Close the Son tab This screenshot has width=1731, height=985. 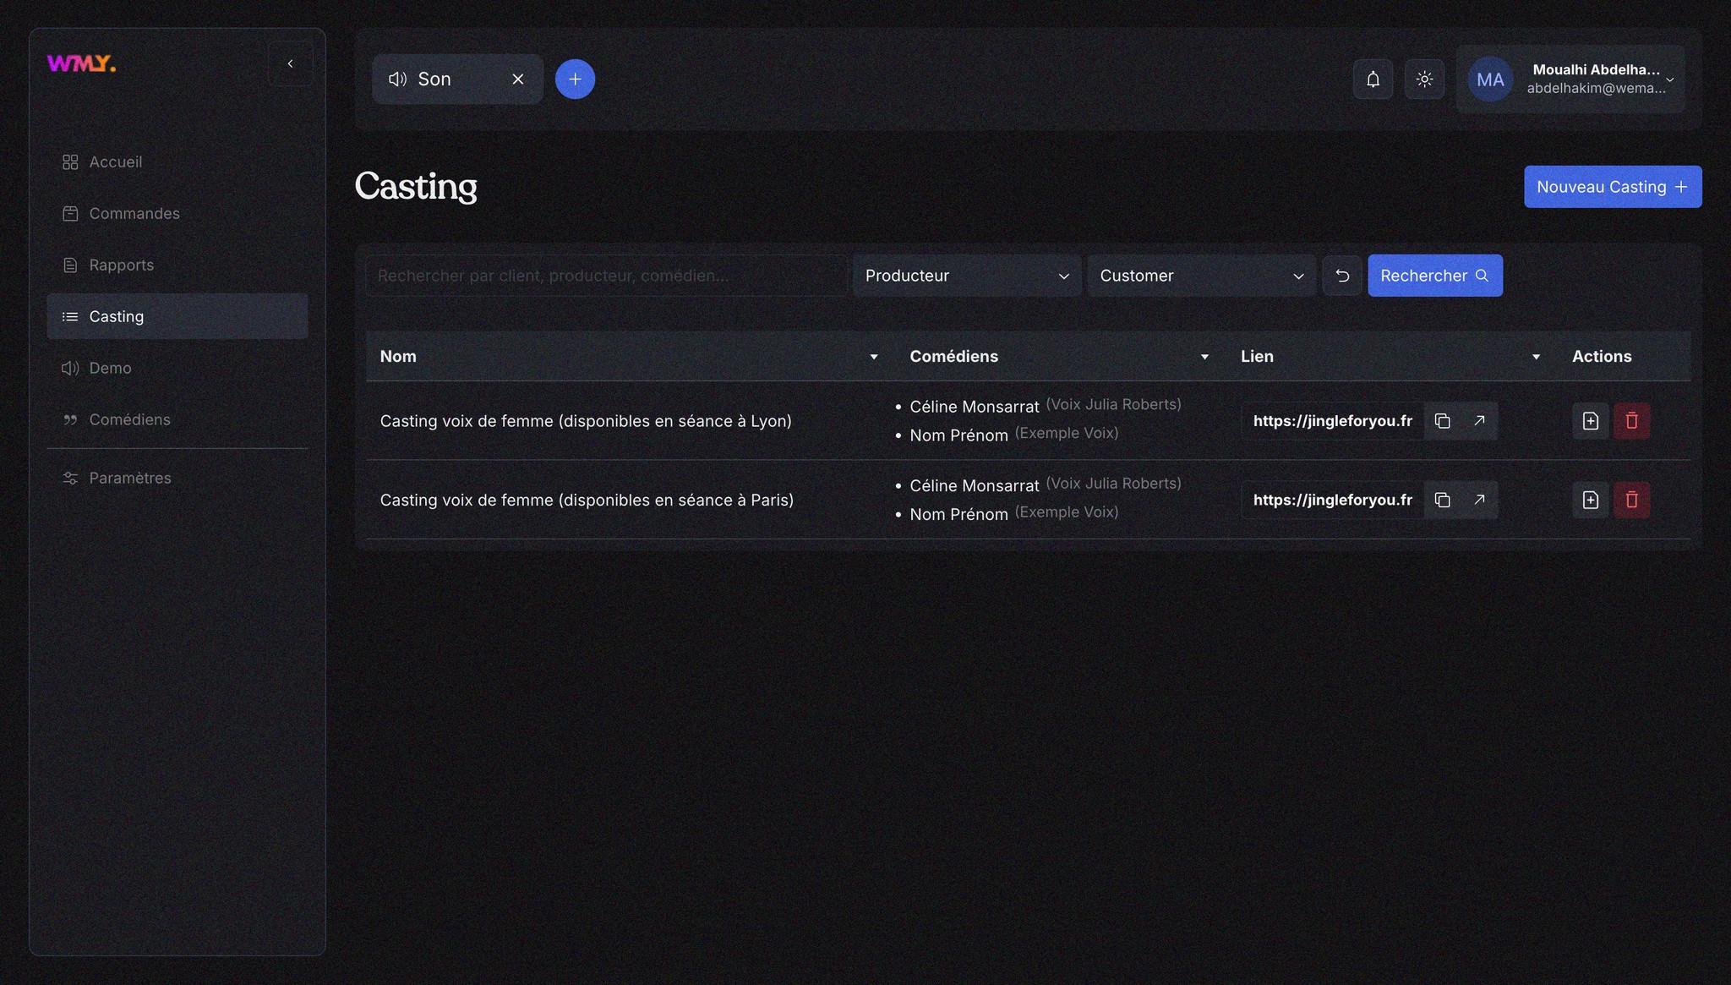(x=518, y=79)
